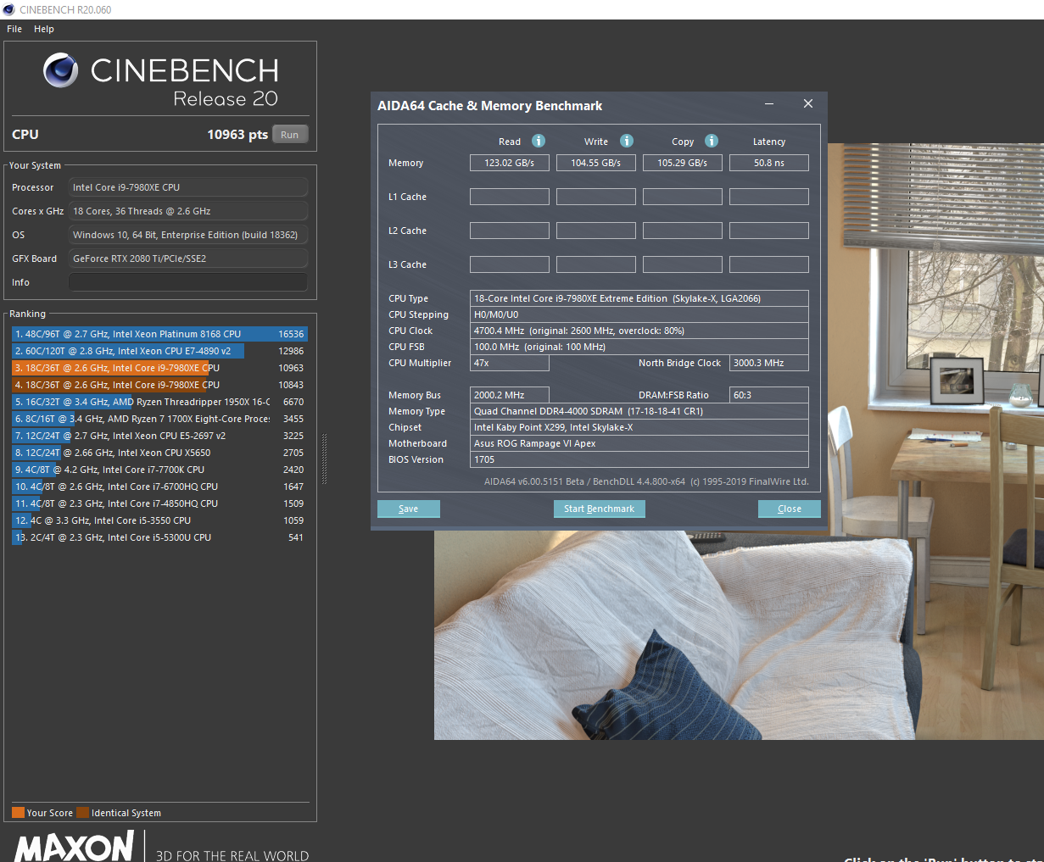Screen dimensions: 1044x862
Task: Click Start Benchmark in AIDA64
Action: point(599,509)
